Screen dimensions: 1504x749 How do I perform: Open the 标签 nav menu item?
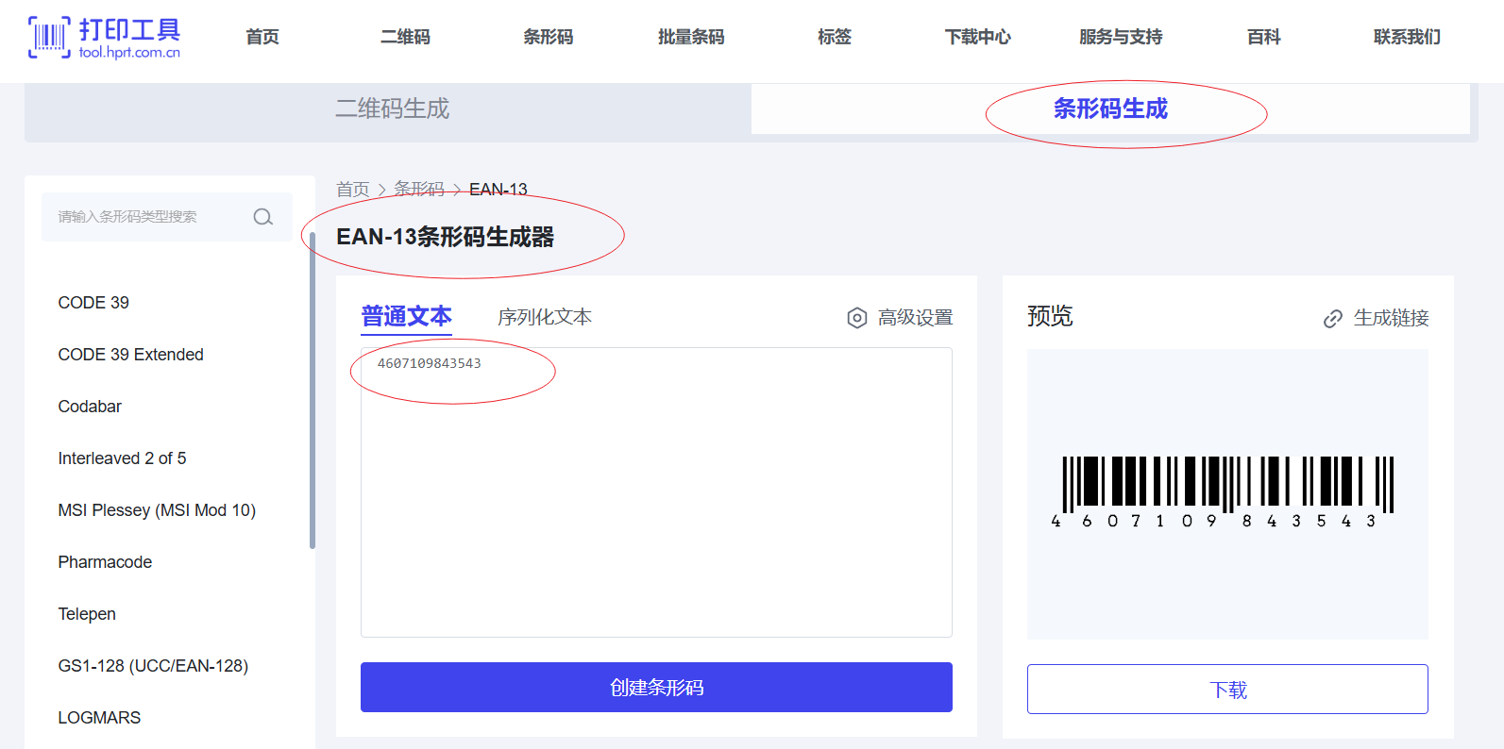pos(835,37)
